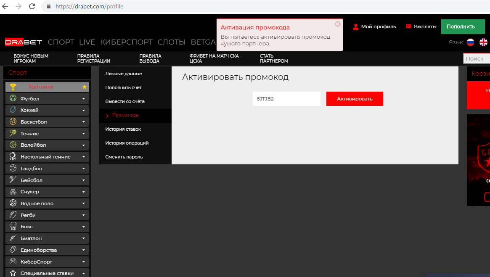Switch language with the UK flag
This screenshot has height=277, width=490.
tap(483, 42)
